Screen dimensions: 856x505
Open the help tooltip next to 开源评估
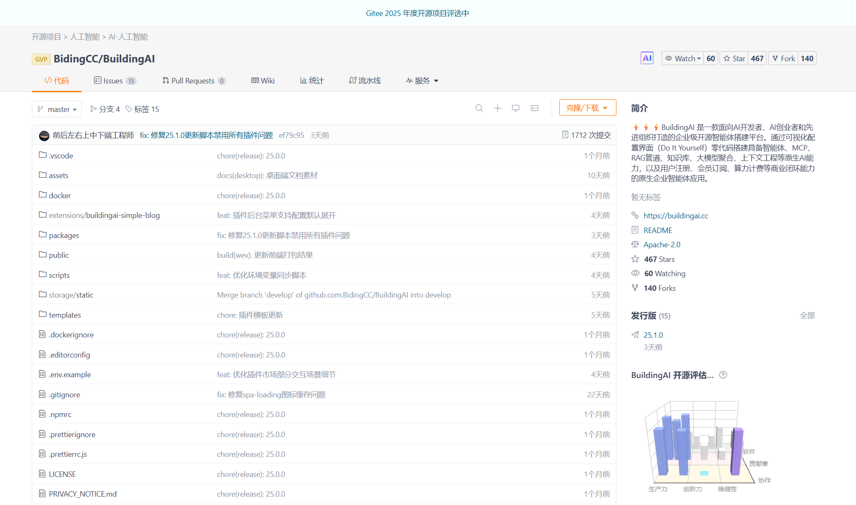pyautogui.click(x=723, y=375)
